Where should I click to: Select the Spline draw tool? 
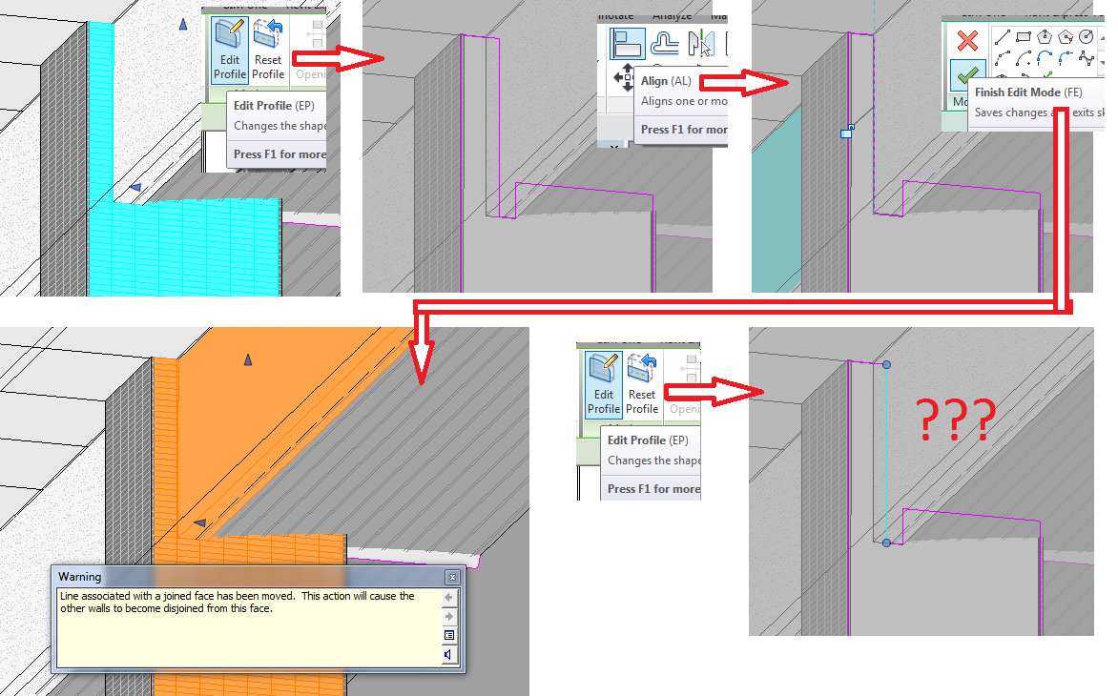coord(1086,58)
